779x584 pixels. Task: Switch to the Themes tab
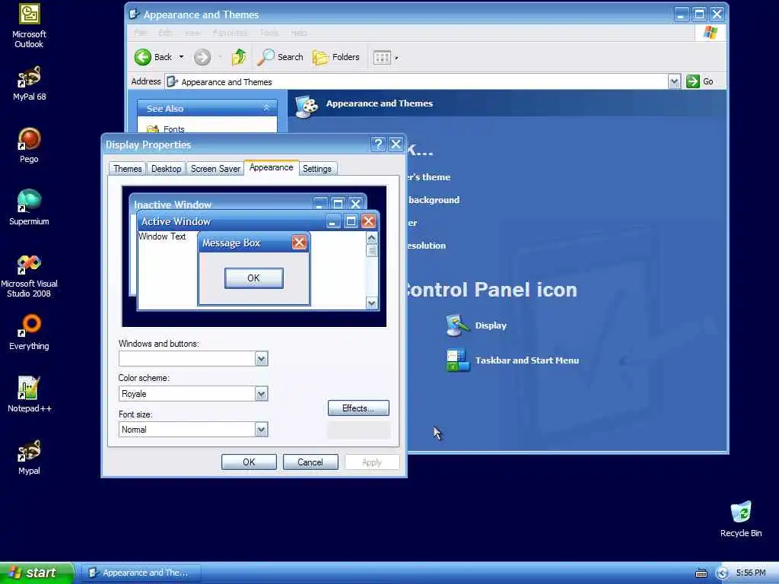click(127, 169)
